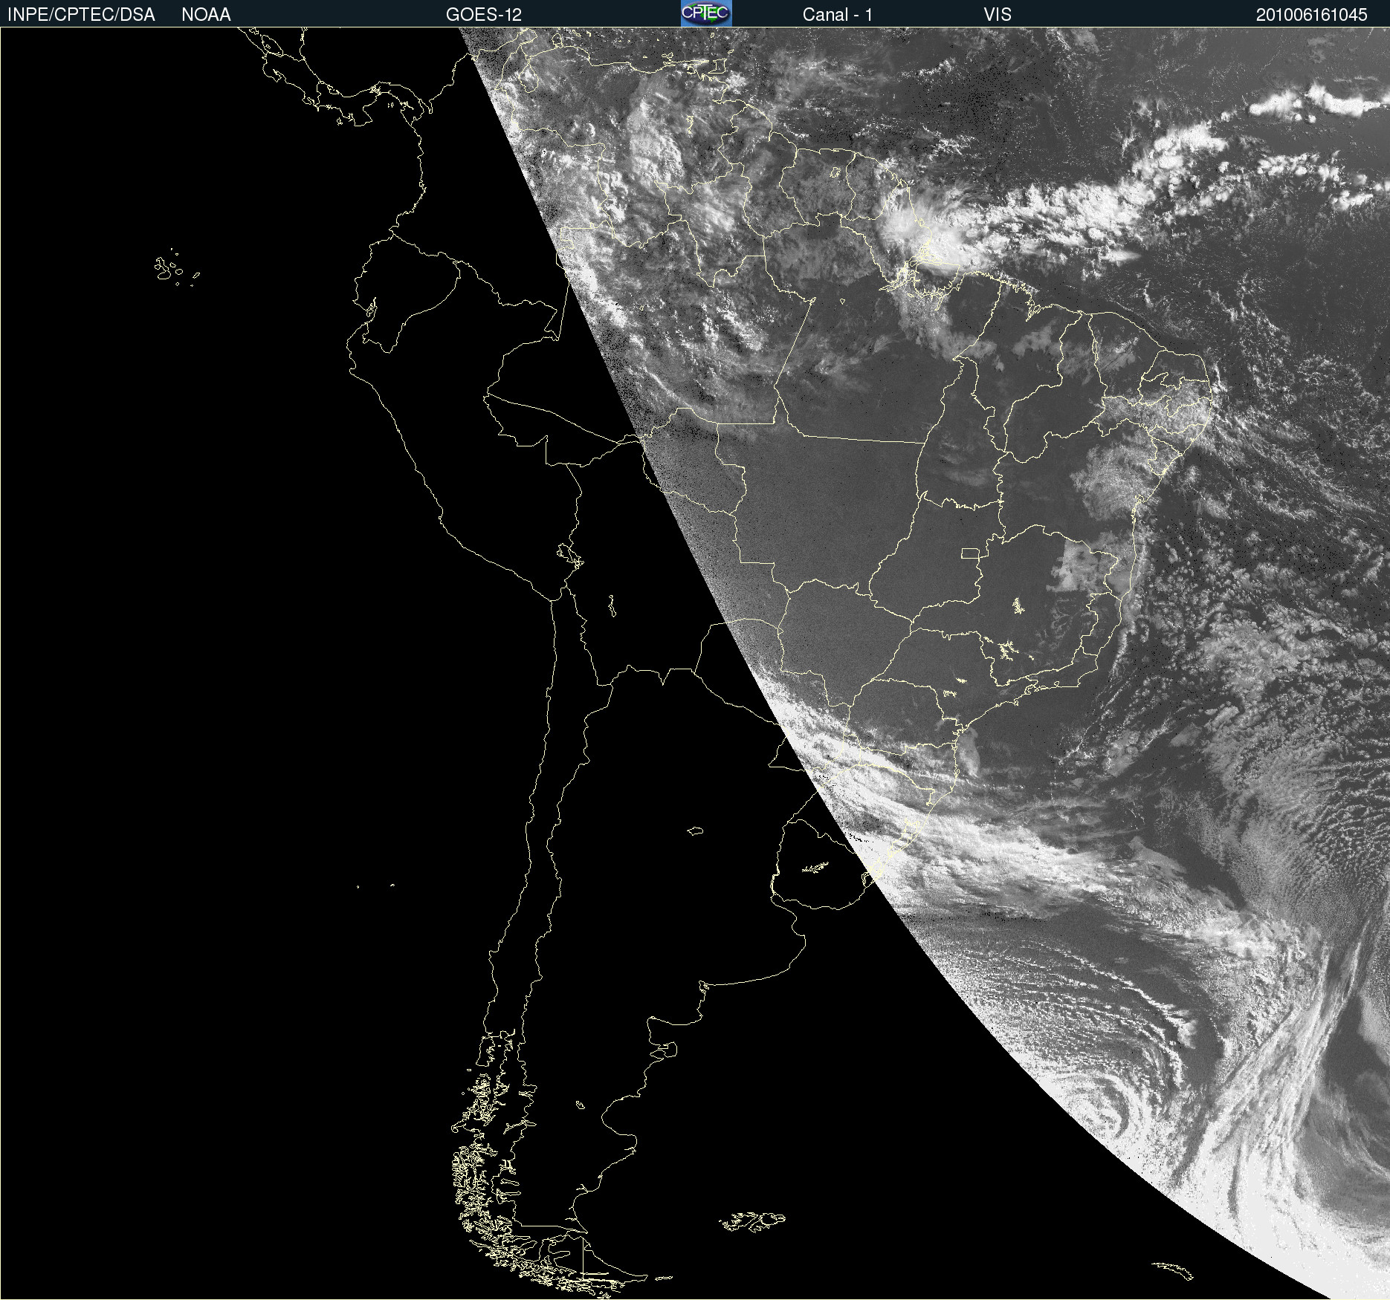Click the VIS channel label
The image size is (1390, 1300).
[998, 15]
